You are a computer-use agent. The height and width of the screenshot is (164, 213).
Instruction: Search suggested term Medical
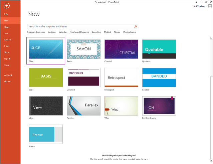tap(107, 32)
